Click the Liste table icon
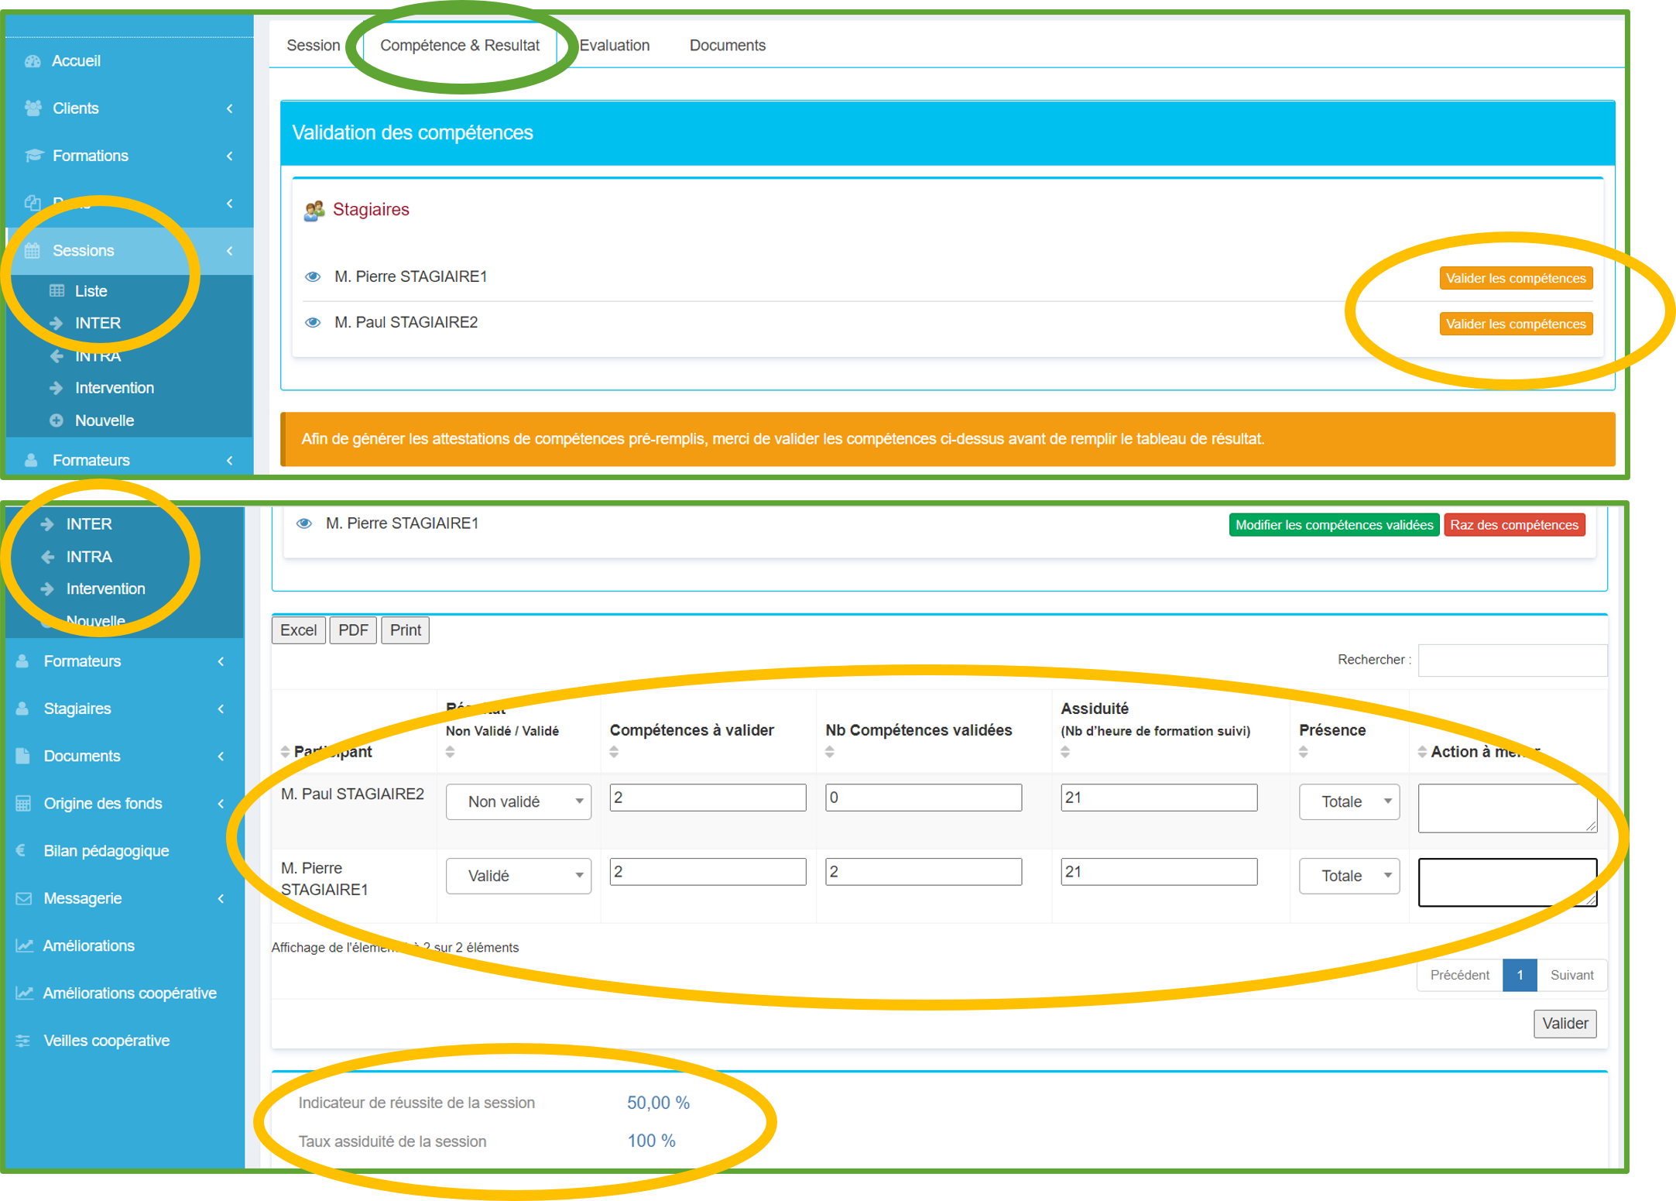This screenshot has height=1201, width=1676. tap(57, 291)
